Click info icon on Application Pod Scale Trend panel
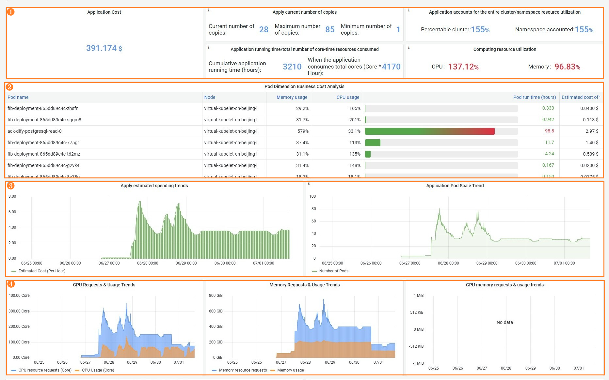The height and width of the screenshot is (380, 609). coord(309,184)
